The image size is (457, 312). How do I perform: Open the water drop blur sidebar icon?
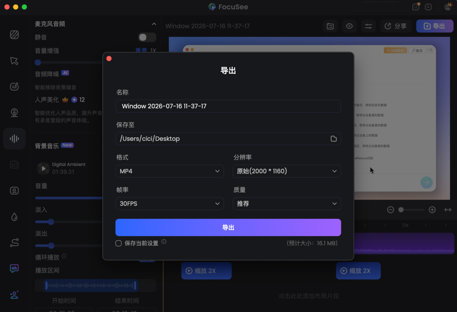(14, 217)
